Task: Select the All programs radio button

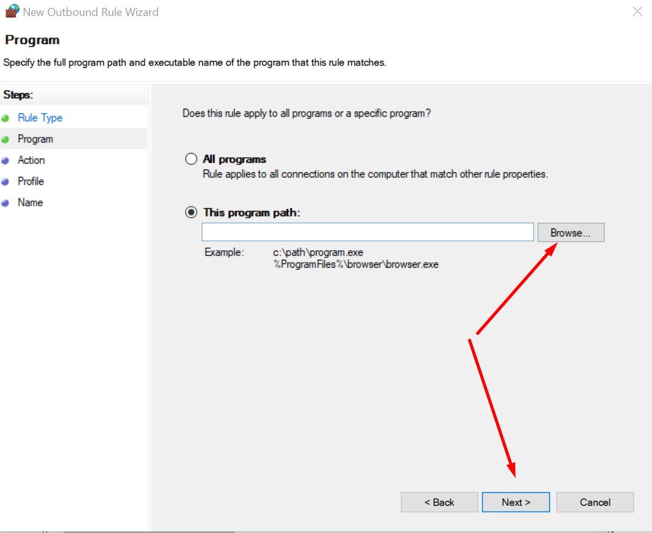Action: (x=191, y=159)
